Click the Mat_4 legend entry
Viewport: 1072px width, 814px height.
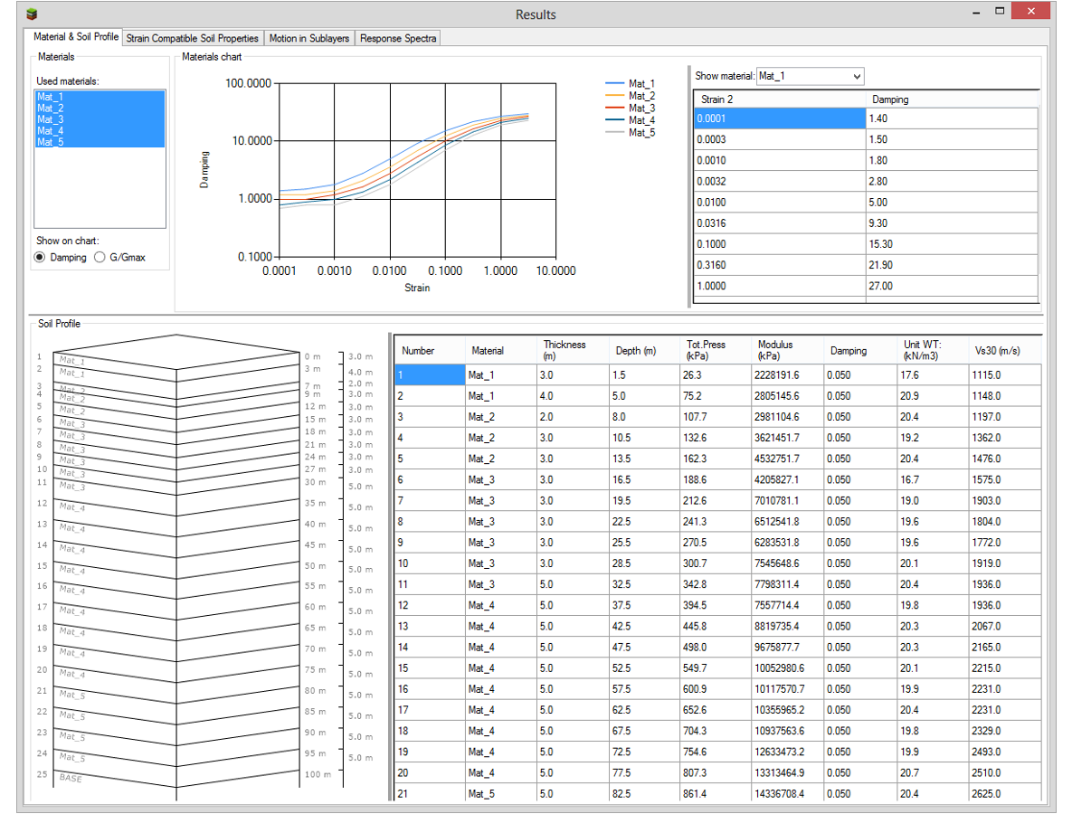point(641,120)
